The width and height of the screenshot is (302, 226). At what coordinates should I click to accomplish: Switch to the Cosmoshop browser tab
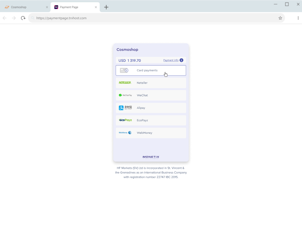pos(25,7)
